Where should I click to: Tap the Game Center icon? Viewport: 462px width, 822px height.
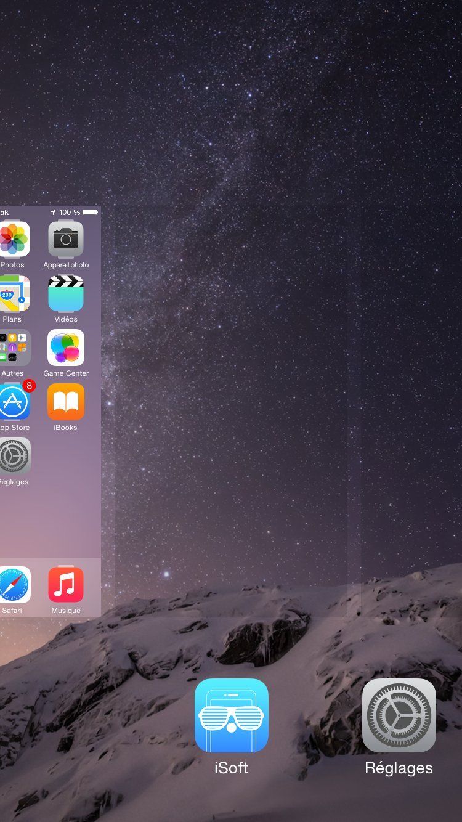coord(66,348)
